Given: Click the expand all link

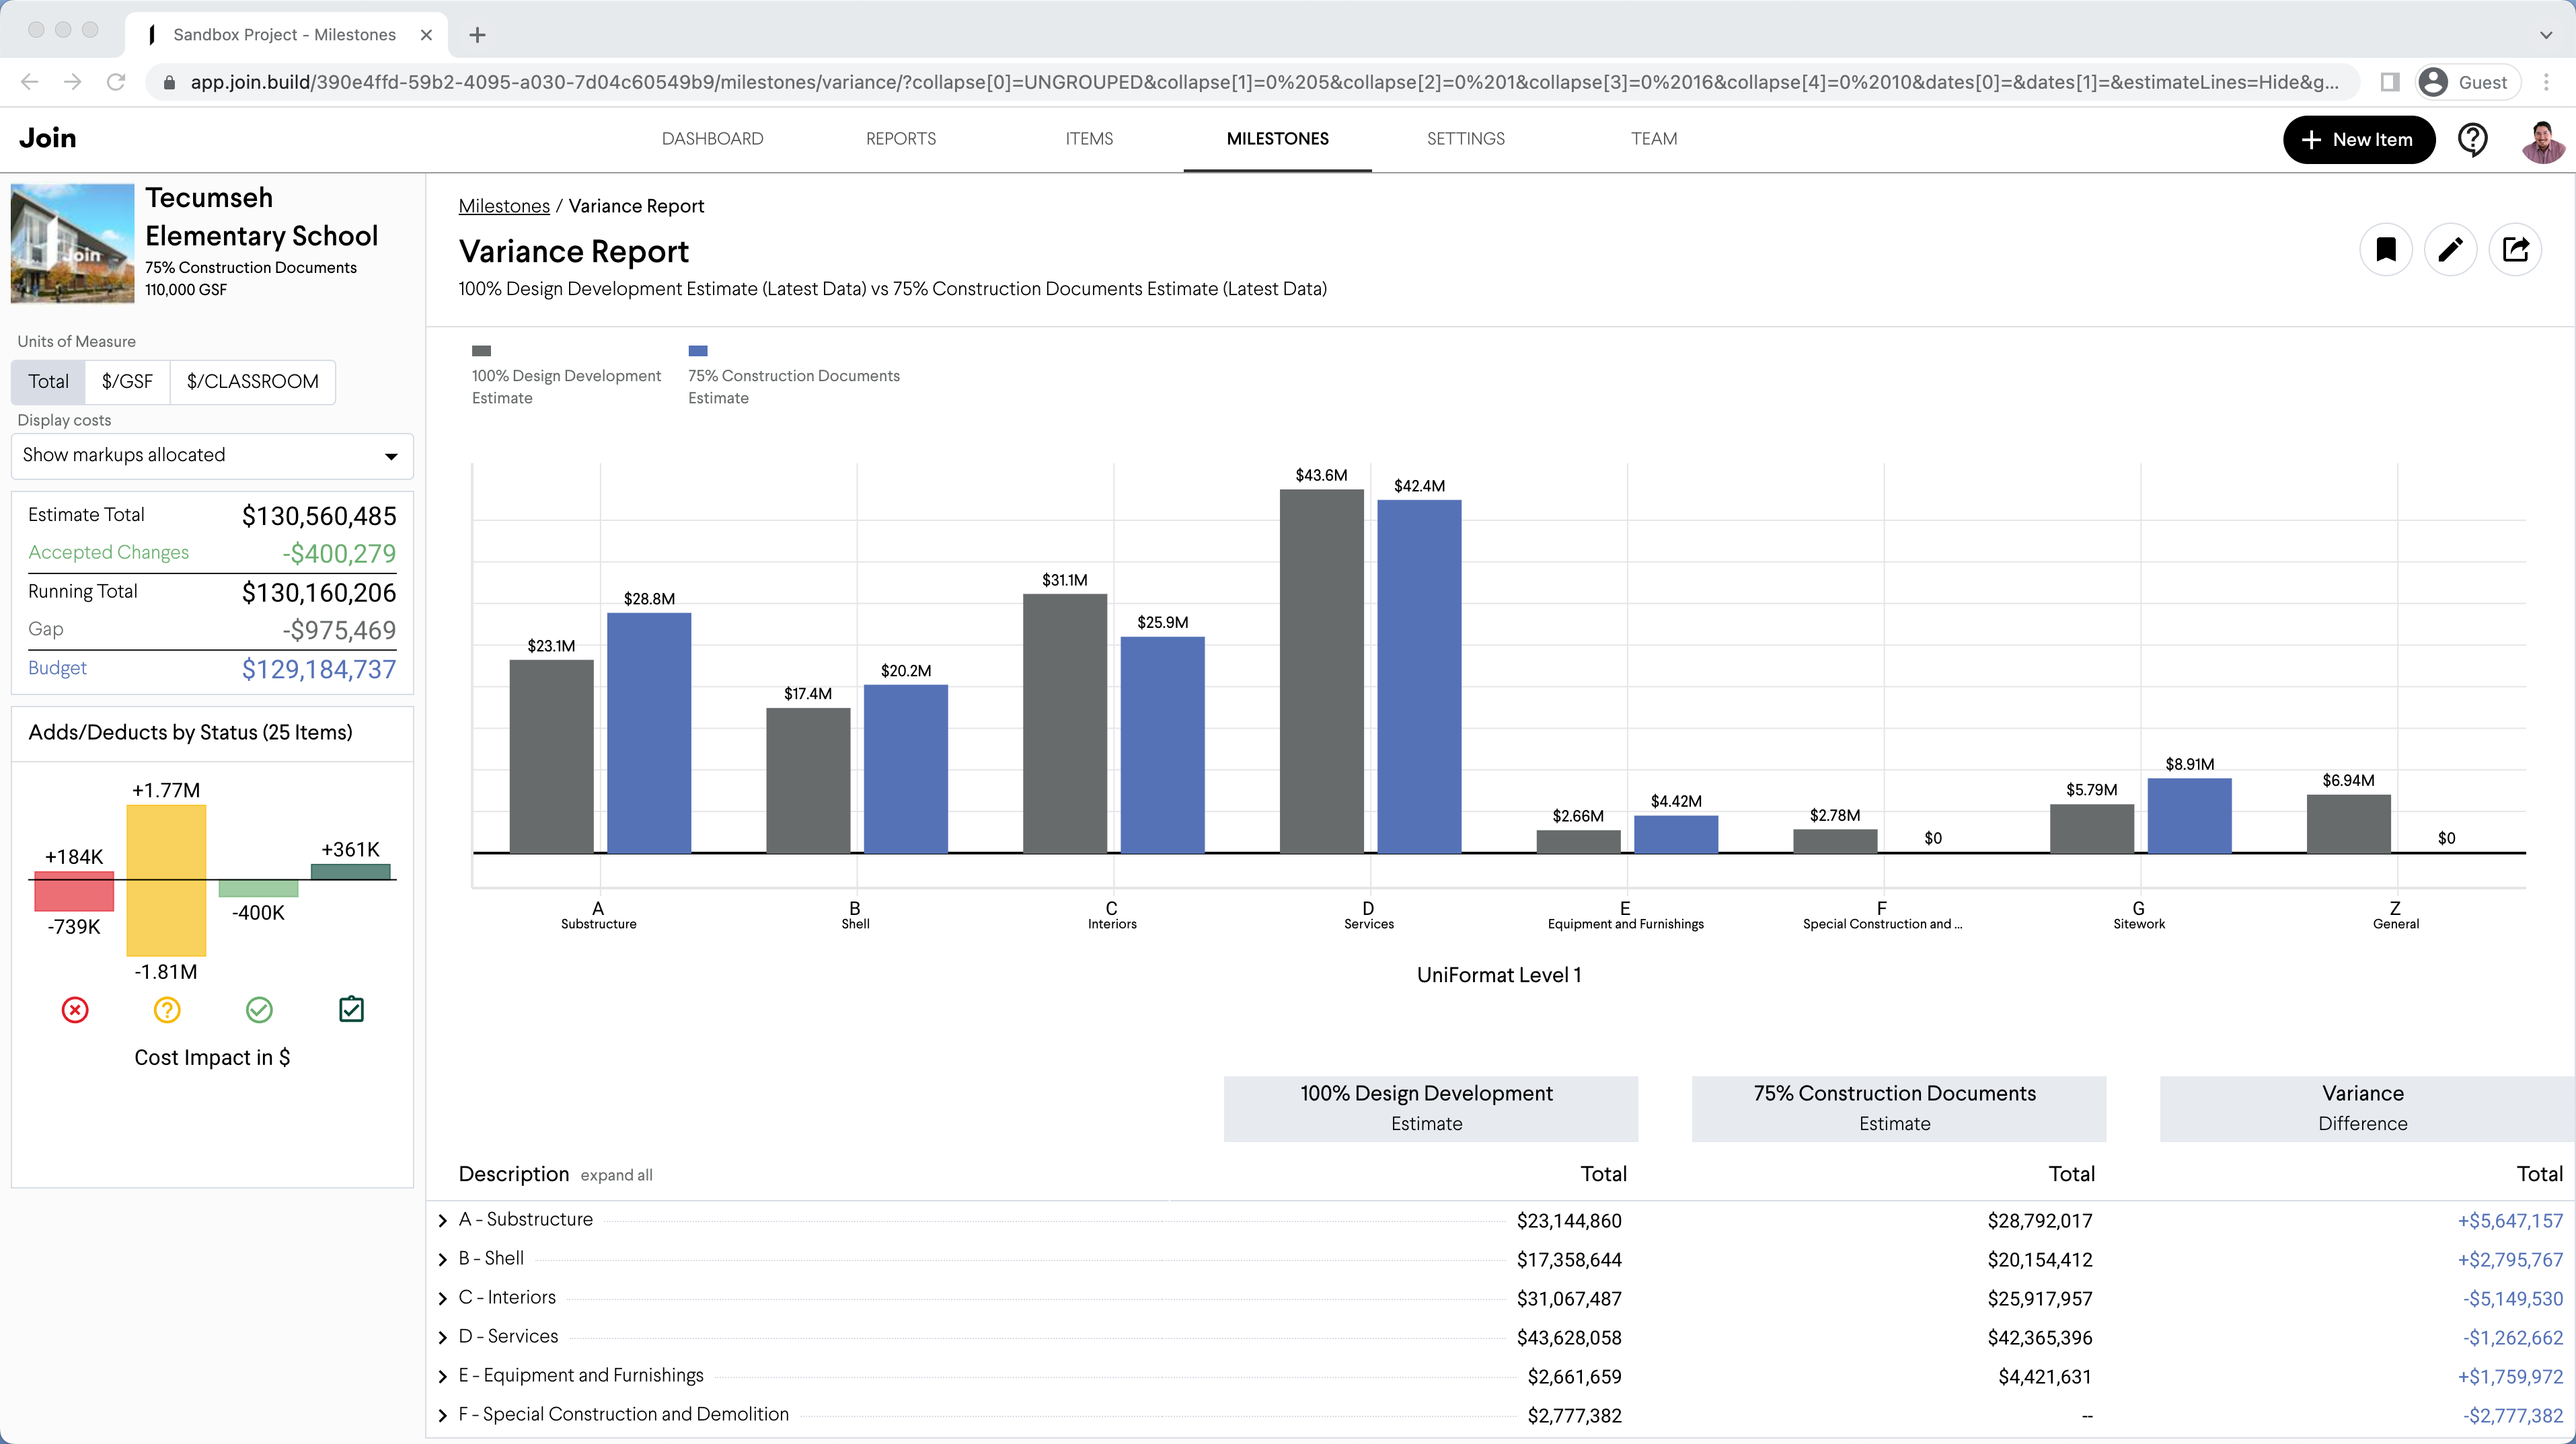Looking at the screenshot, I should pyautogui.click(x=616, y=1175).
